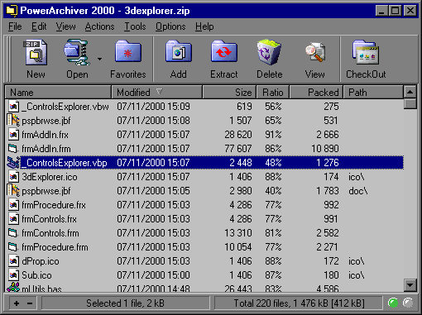Select the file name _ControlsExplorer.vbp

pyautogui.click(x=65, y=163)
